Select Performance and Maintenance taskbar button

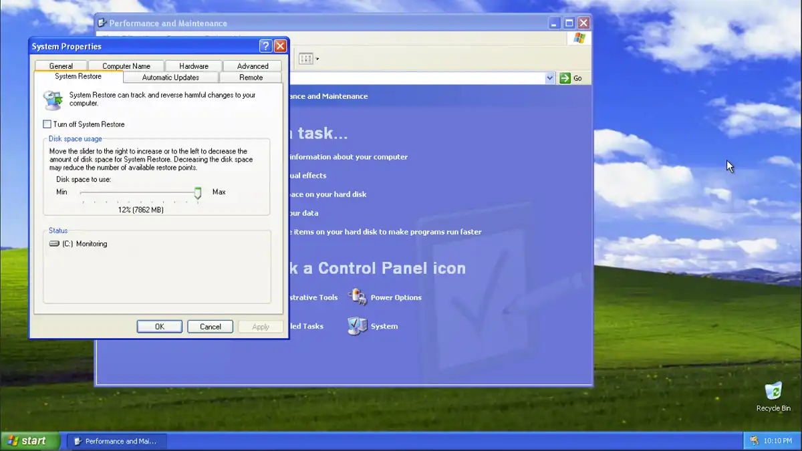click(116, 441)
